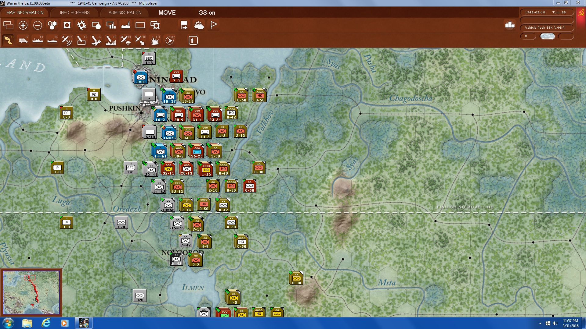This screenshot has height=329, width=586.
Task: Click the minimap in the bottom-left corner
Action: pyautogui.click(x=31, y=292)
